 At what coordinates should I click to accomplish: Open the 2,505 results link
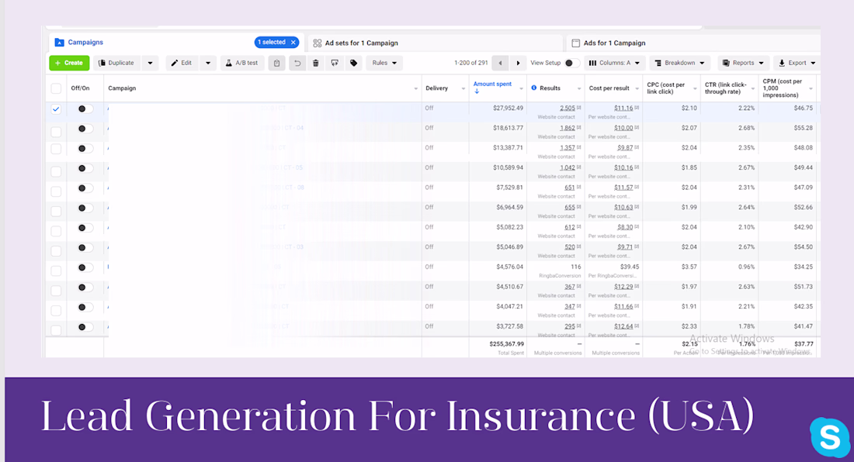click(x=567, y=109)
